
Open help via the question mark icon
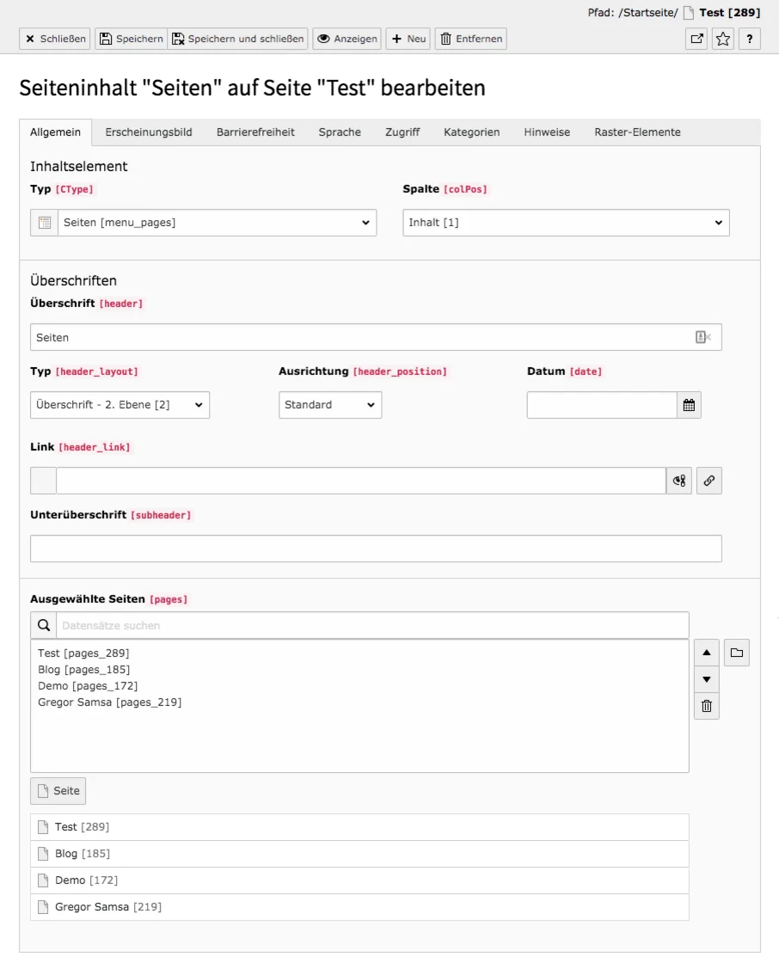[x=750, y=39]
